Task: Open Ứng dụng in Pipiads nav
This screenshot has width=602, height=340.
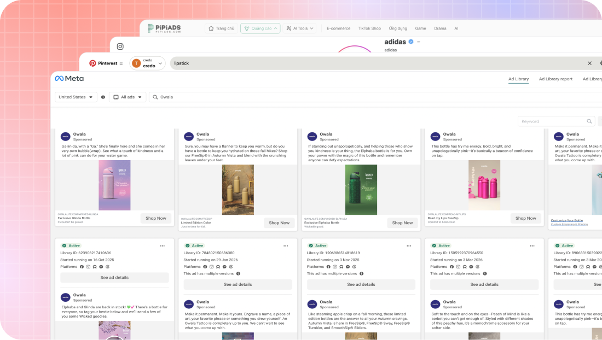Action: click(x=398, y=28)
